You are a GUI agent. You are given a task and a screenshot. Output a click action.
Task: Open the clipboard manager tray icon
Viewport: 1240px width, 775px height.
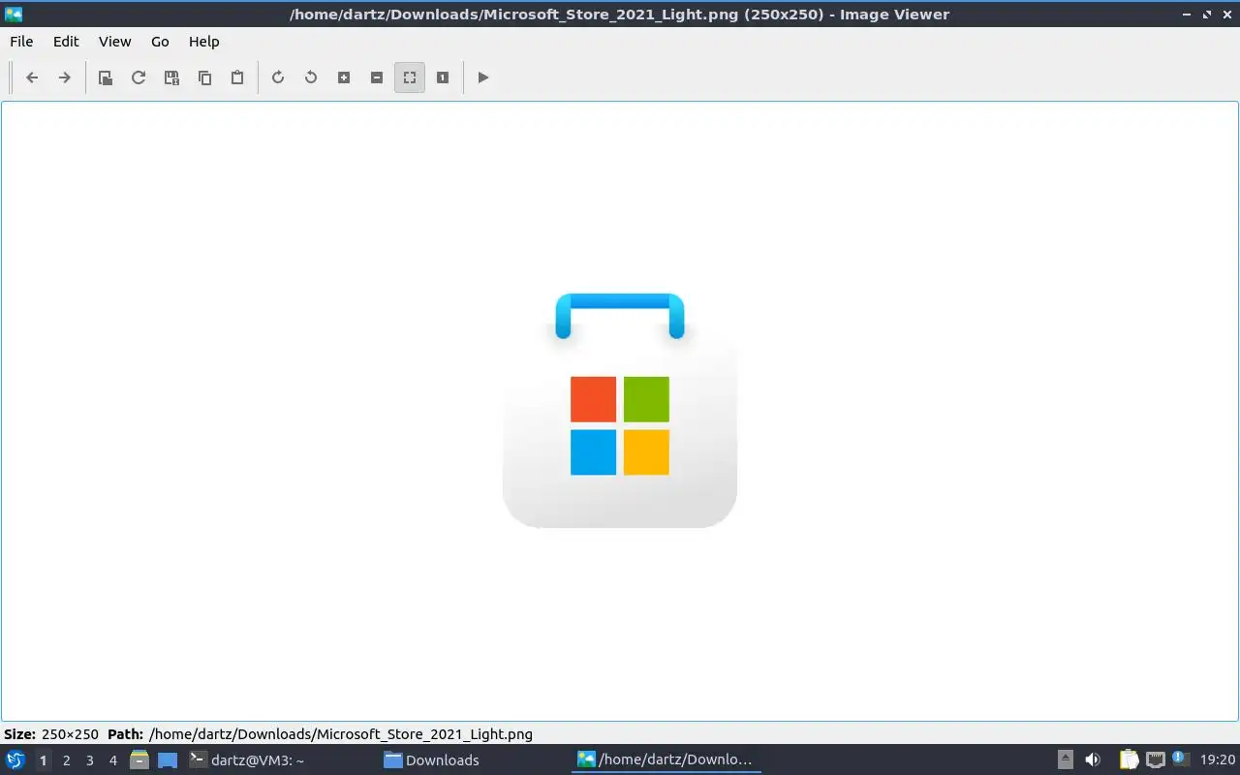(x=1129, y=759)
